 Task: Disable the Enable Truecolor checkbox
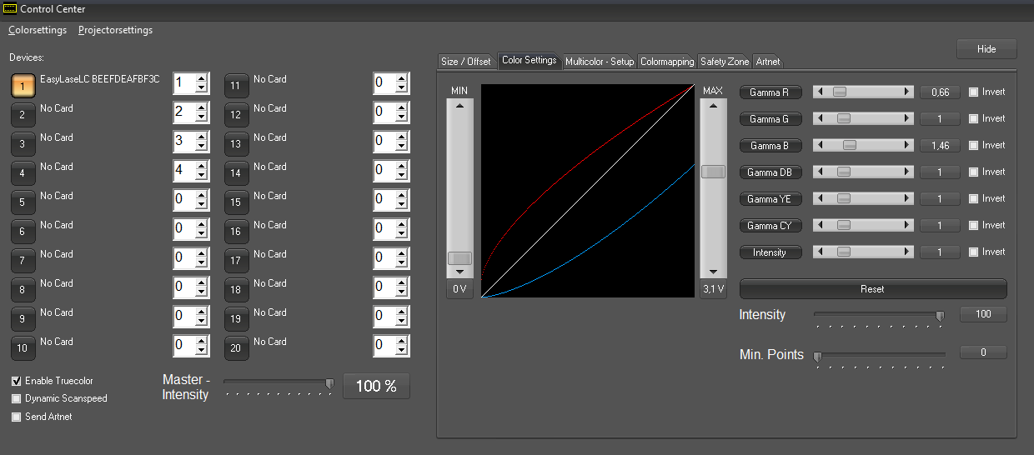click(17, 381)
